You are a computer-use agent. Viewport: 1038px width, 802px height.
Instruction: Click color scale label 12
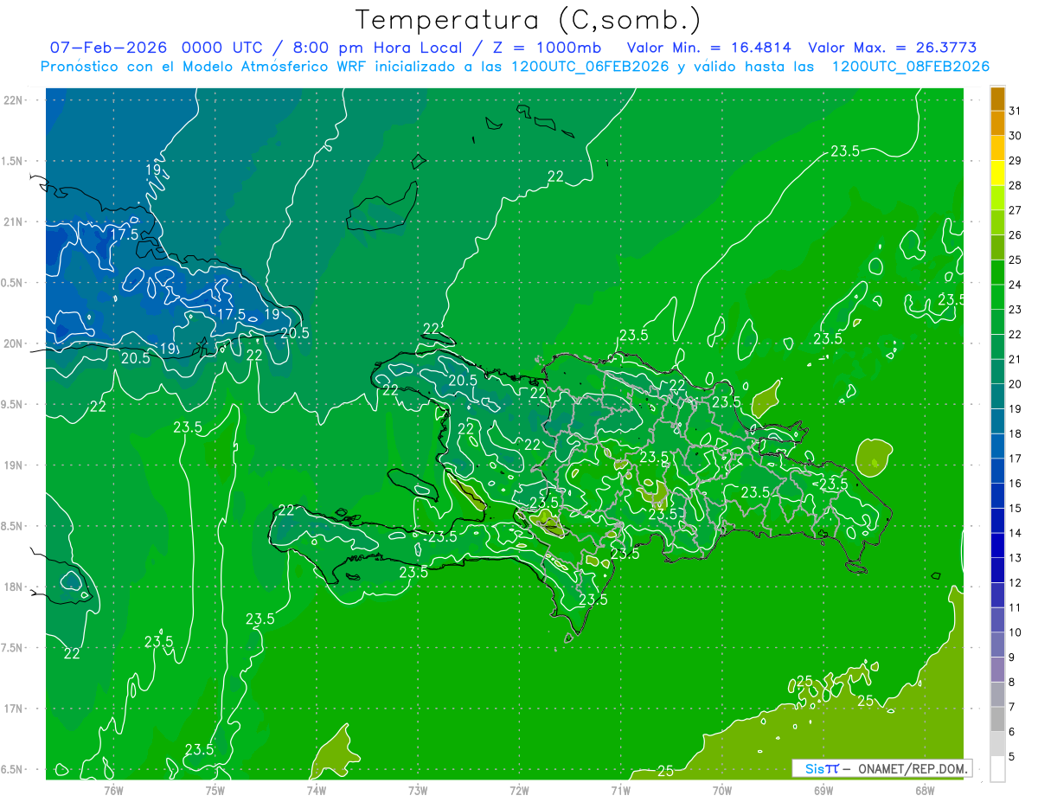[1015, 583]
